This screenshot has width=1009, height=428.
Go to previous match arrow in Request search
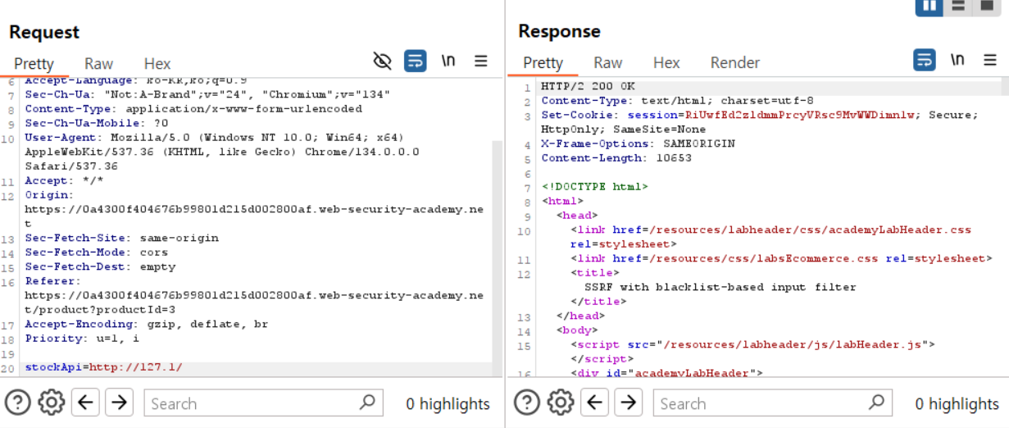coord(85,403)
